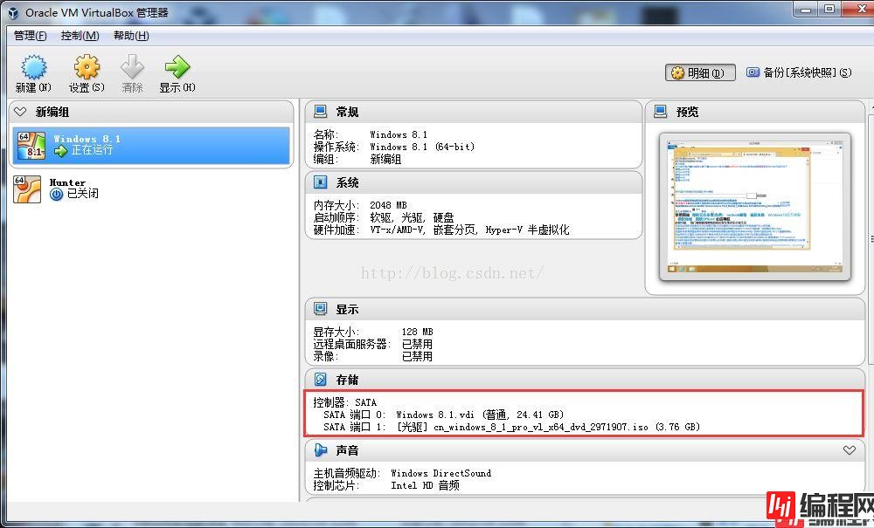Open the 管理(F) menu

pos(31,36)
